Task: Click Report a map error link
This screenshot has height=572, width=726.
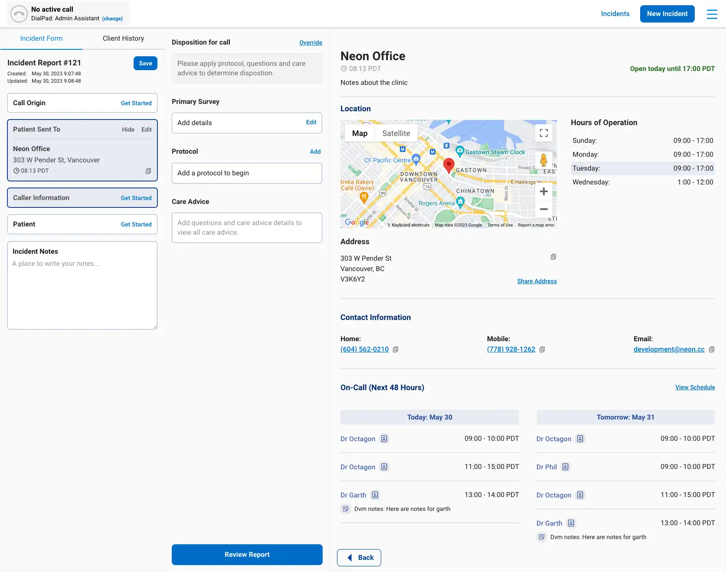Action: tap(536, 225)
